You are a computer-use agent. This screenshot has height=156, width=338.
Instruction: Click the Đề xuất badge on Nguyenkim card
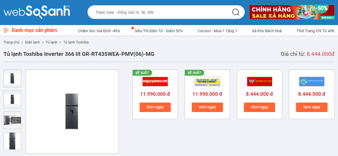[x=142, y=73]
